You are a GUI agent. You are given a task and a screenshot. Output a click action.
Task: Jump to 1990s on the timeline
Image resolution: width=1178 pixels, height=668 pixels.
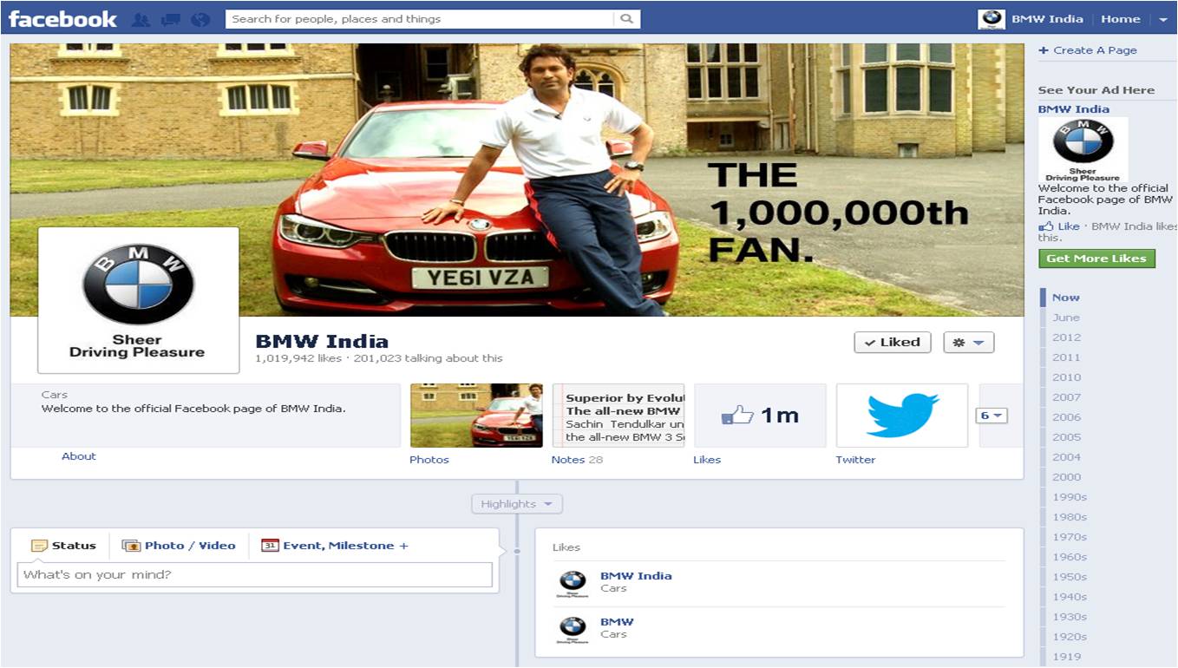[1070, 497]
